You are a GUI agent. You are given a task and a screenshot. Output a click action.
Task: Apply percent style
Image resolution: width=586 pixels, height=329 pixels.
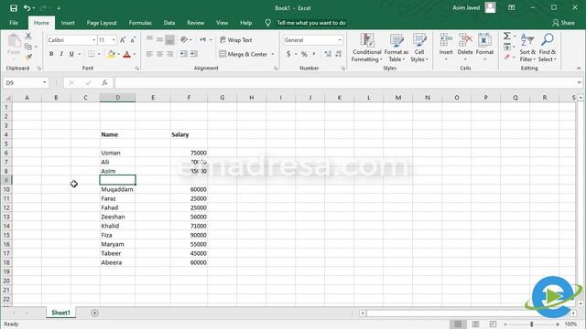click(x=304, y=54)
